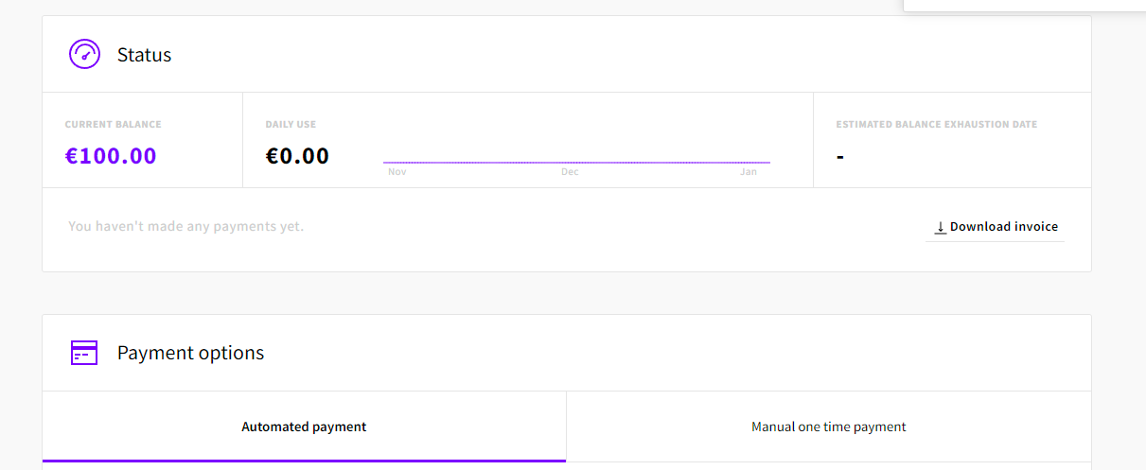
Task: Click the Payment options credit card icon
Action: 84,353
